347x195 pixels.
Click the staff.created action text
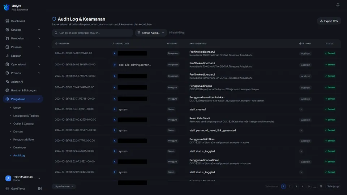(197, 109)
